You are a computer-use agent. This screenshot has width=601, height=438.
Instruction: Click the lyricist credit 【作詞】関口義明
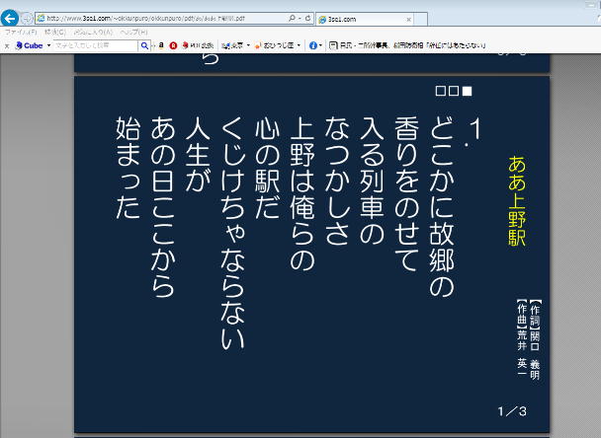point(535,339)
